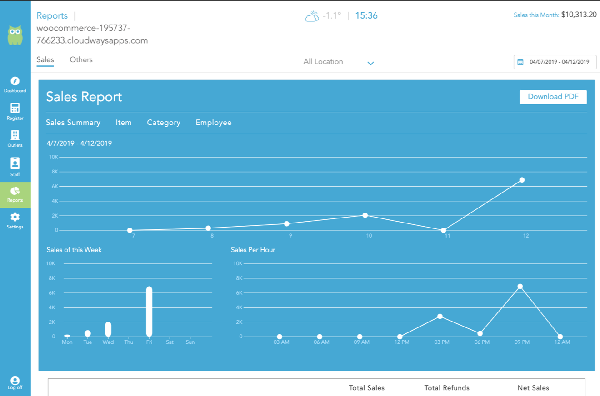
Task: Switch to the Others tab
Action: tap(81, 60)
